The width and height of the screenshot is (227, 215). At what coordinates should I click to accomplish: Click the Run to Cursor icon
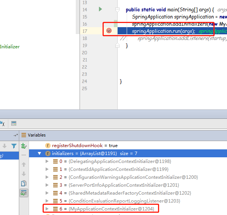[x=2, y=123]
